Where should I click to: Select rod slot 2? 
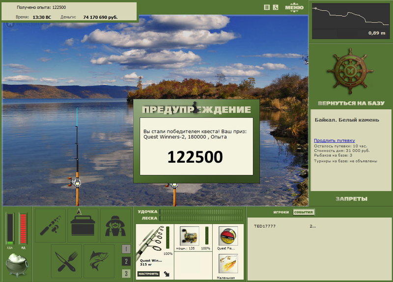(126, 261)
